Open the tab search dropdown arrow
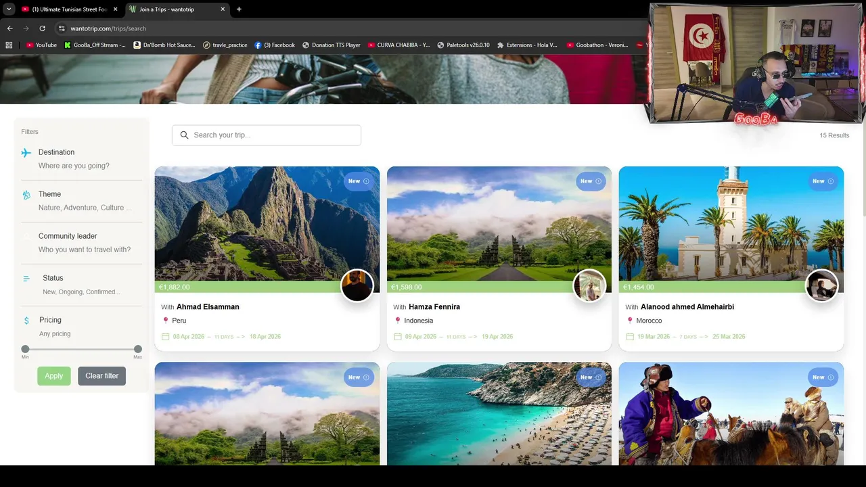The image size is (866, 487). [9, 9]
